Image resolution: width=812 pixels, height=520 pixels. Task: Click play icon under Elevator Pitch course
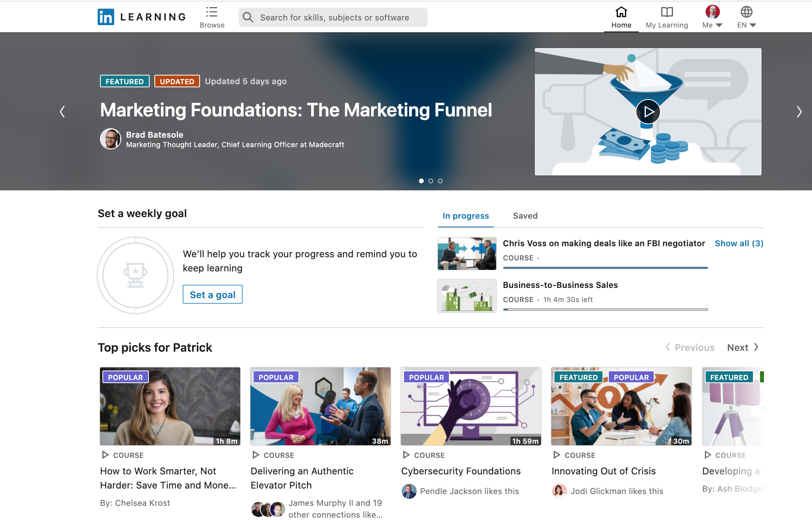(x=256, y=455)
